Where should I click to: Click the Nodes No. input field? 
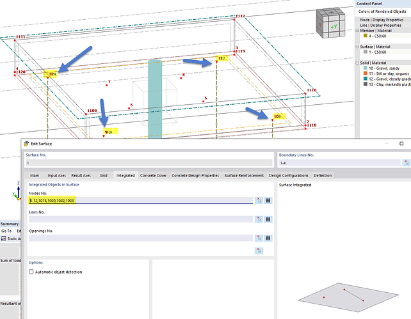point(141,201)
